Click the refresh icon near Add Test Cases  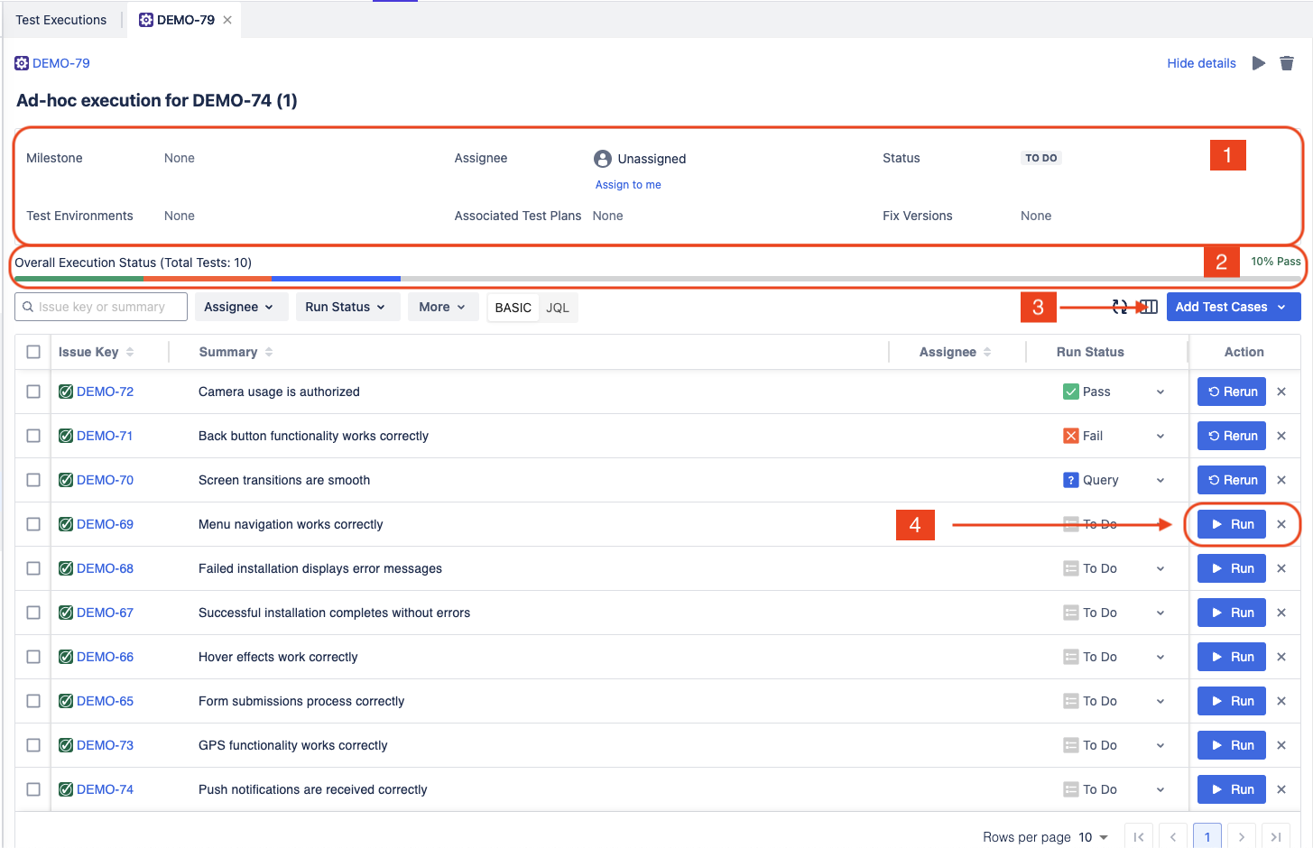point(1120,307)
